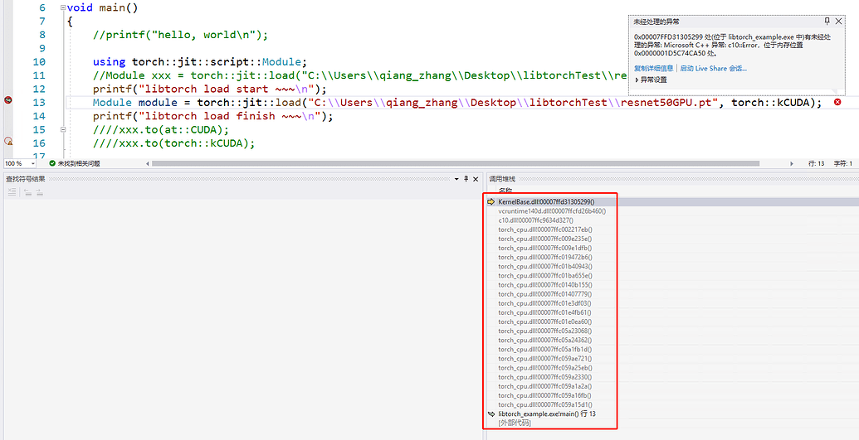Image resolution: width=859 pixels, height=440 pixels.
Task: Click the breakpoint glyph beside line 16
Action: 8,142
